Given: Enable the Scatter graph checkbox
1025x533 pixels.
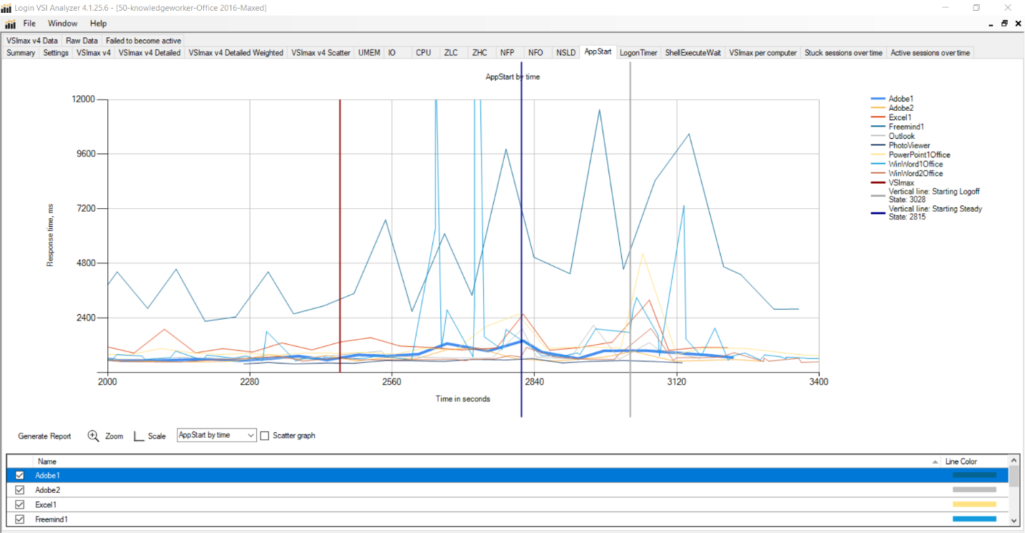Looking at the screenshot, I should coord(265,436).
